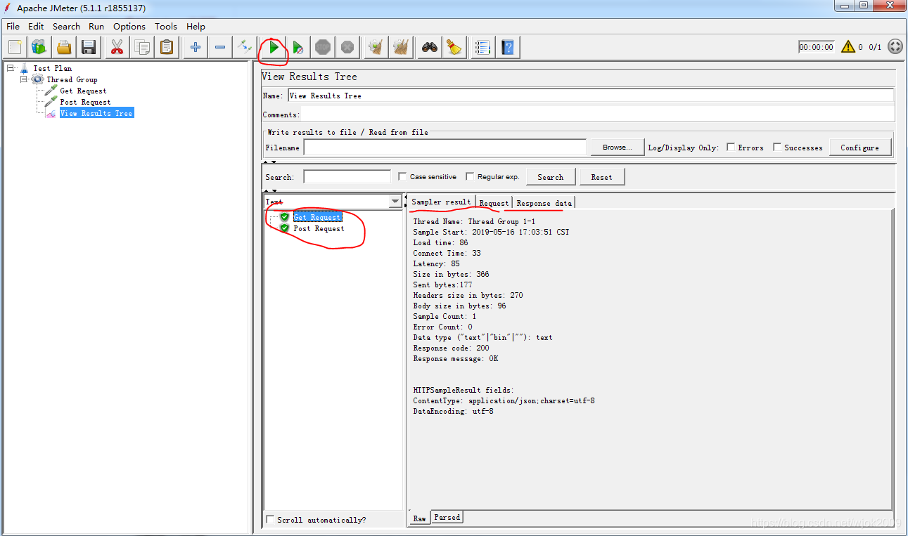The image size is (908, 536).
Task: Collapse the Test Plan tree node
Action: 11,68
